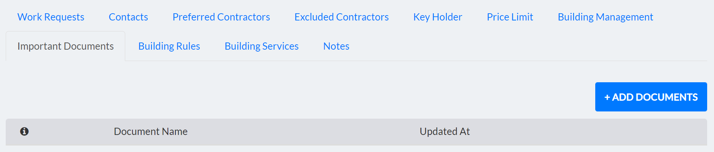Click the blank header cell right of Updated At
The height and width of the screenshot is (152, 714).
pyautogui.click(x=590, y=132)
